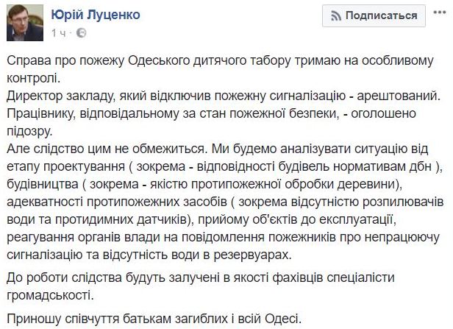Click the closing line 'Приношу співчуття батькам загиблих'
Image resolution: width=453 pixels, height=329 pixels.
point(154,319)
